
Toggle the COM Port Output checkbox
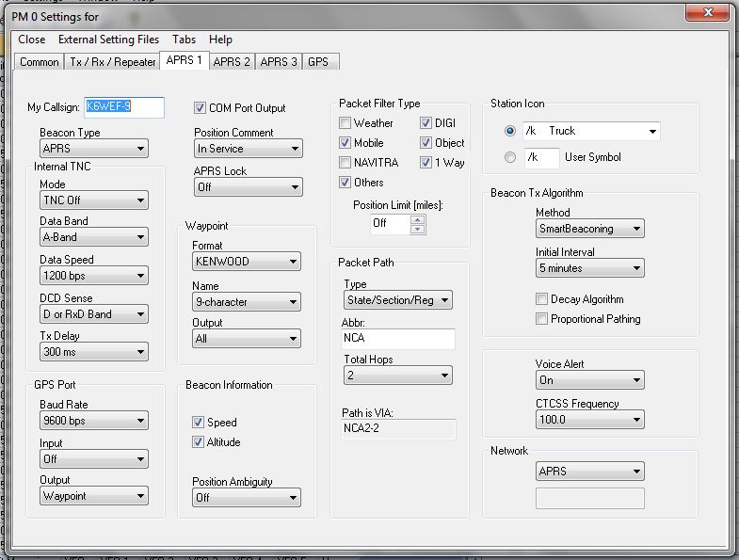pos(201,108)
